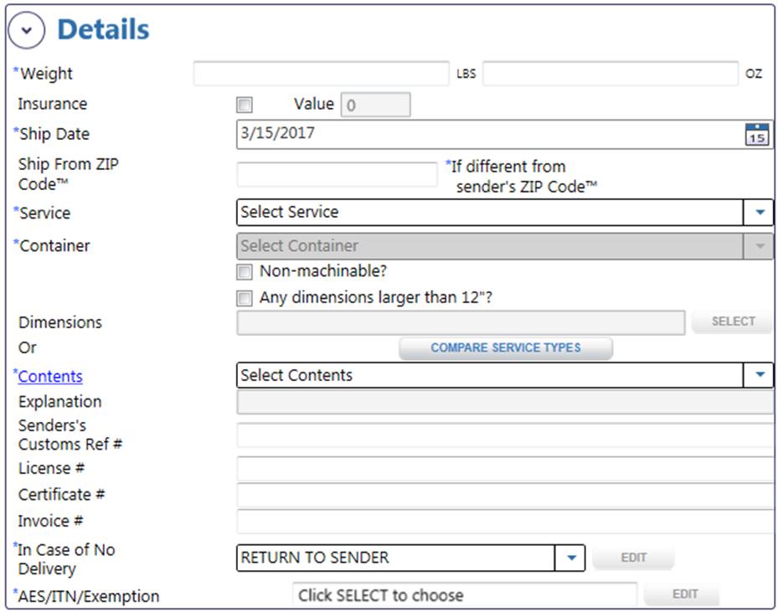Click the Ship From ZIP Code field
This screenshot has height=612, width=778.
pos(337,175)
